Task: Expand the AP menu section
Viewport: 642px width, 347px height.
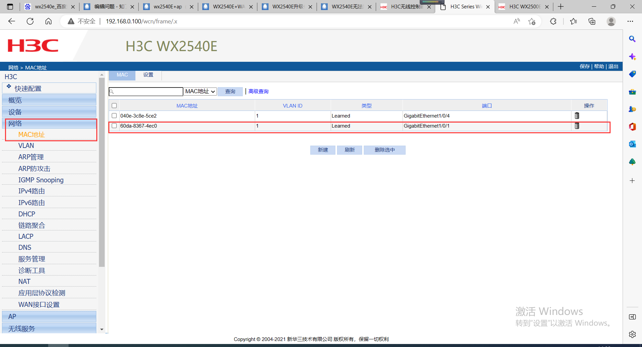Action: (49, 317)
